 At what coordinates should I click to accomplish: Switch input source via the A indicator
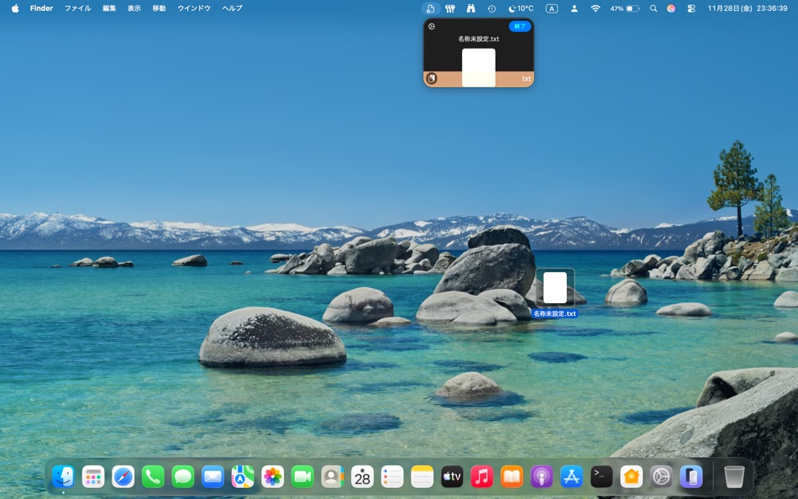pos(552,8)
